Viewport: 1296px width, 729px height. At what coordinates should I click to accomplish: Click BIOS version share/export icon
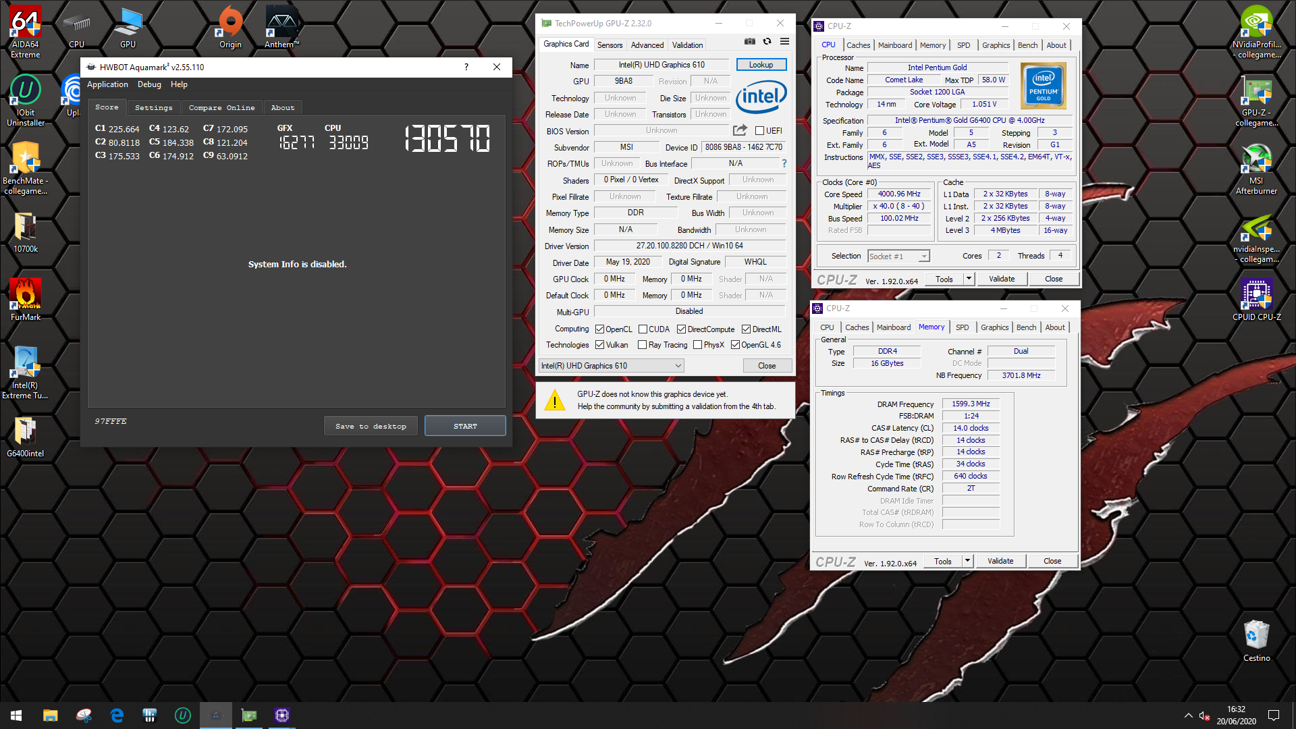coord(740,130)
